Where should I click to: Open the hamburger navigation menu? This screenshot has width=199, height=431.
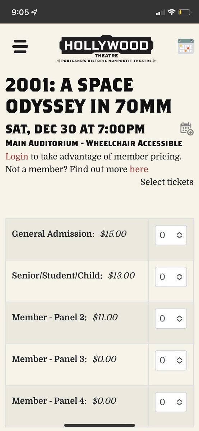click(20, 46)
